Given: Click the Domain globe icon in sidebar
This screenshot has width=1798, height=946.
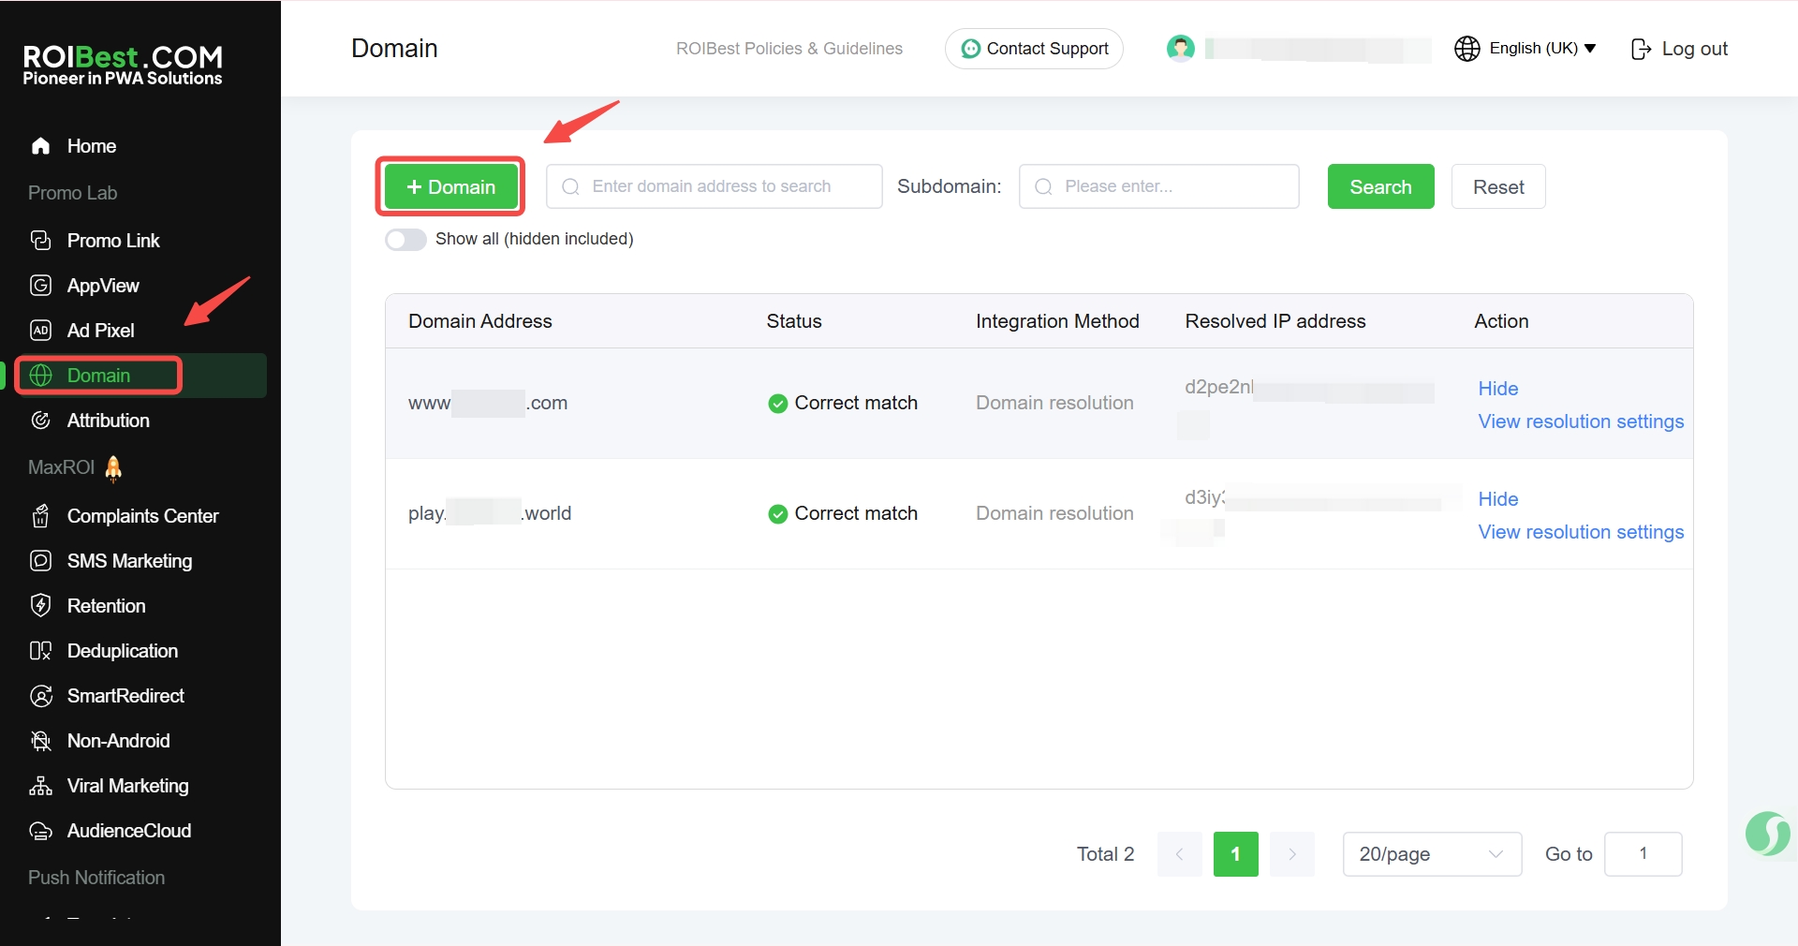Looking at the screenshot, I should 40,376.
